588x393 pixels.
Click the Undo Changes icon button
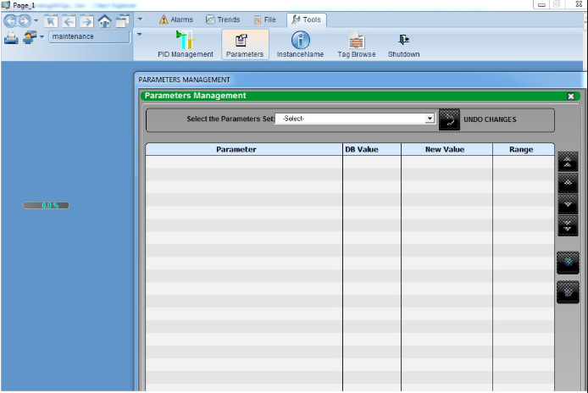coord(449,119)
